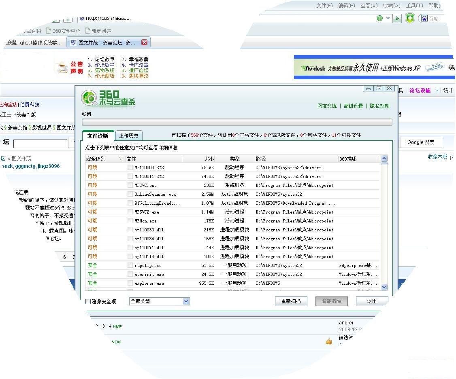The image size is (456, 379).
Task: Click the scroll-up arrow of the file list
Action: click(x=384, y=159)
